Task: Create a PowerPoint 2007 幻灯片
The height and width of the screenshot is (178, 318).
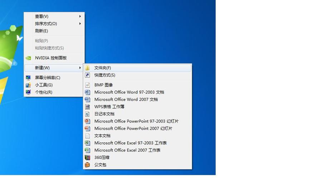Action: 137,129
